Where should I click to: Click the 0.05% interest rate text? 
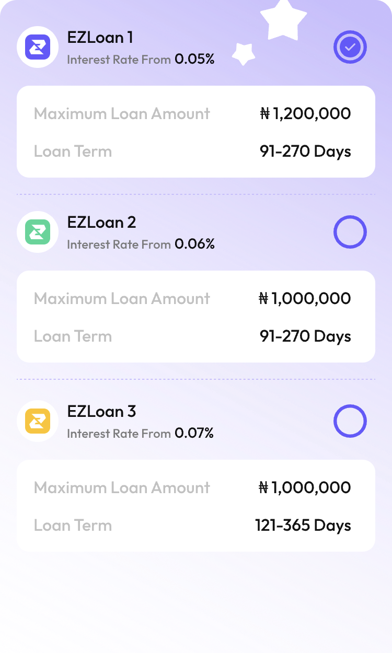(x=194, y=59)
